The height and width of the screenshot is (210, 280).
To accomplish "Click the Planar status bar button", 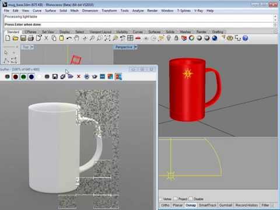I will click(177, 205).
